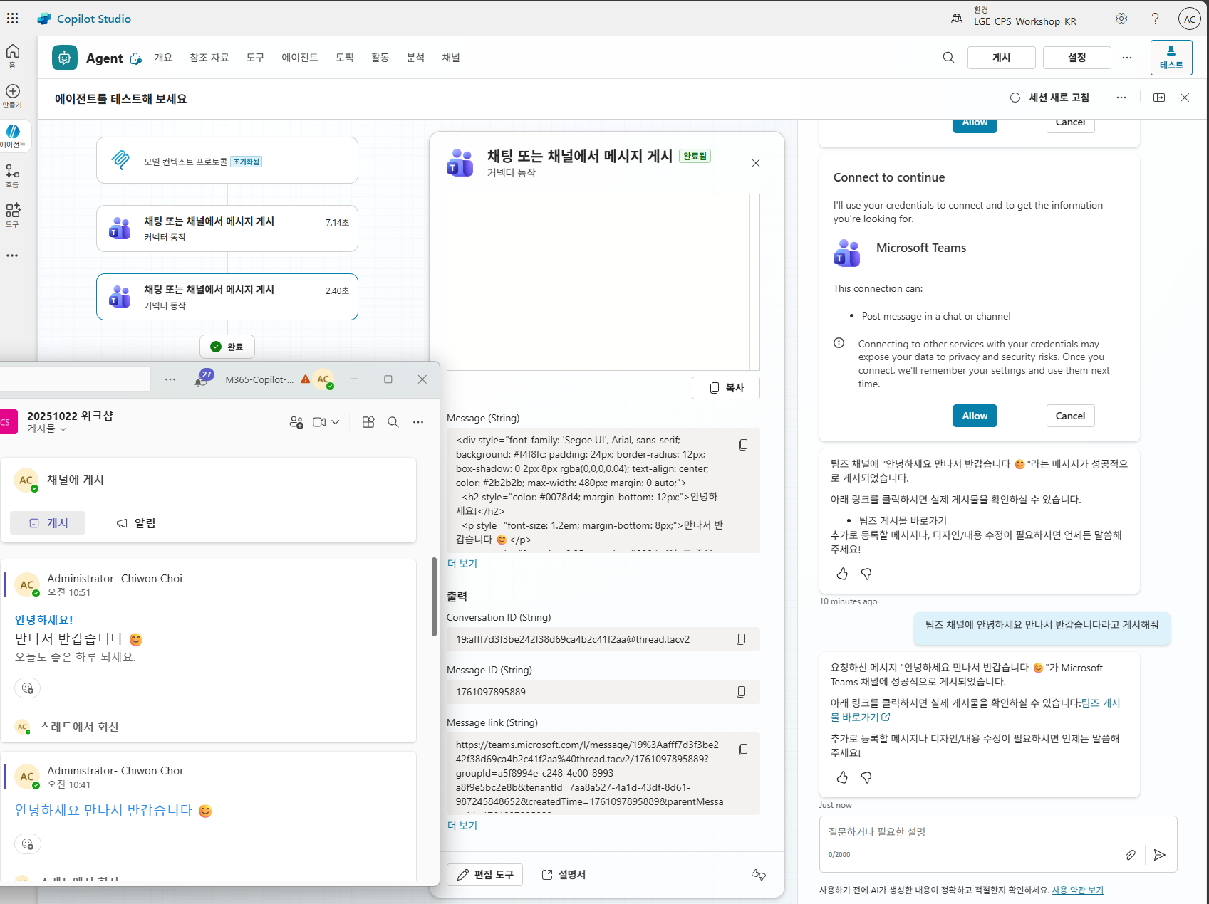Click 세션 새로 고침 to refresh session
The width and height of the screenshot is (1209, 904).
click(1049, 98)
